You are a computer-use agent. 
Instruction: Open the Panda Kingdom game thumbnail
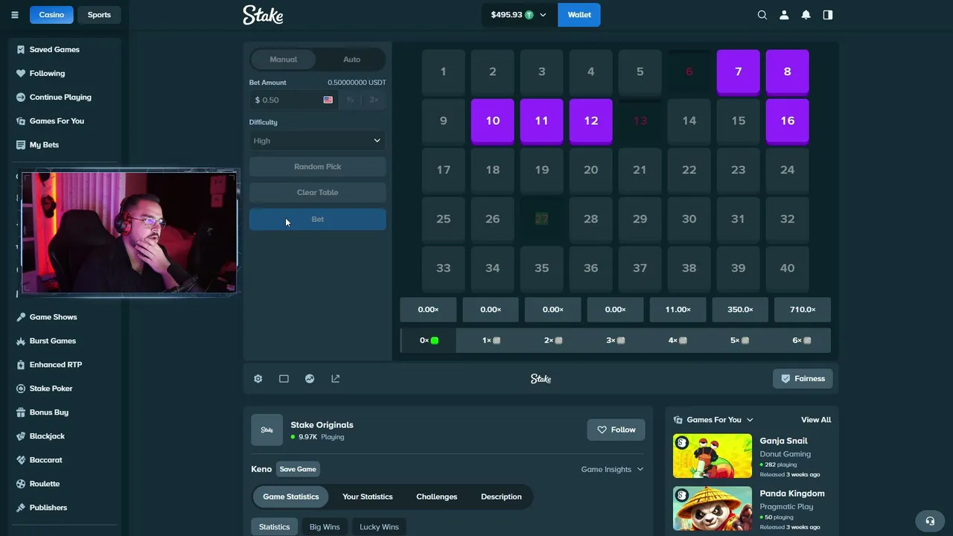(x=713, y=509)
